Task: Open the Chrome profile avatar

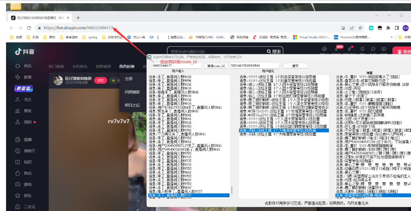Action: point(405,28)
